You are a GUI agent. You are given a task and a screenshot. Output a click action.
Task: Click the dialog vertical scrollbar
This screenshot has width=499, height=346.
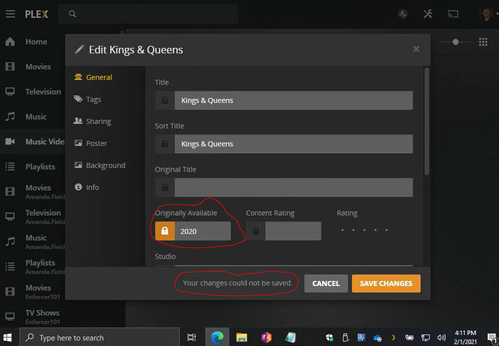tap(427, 121)
